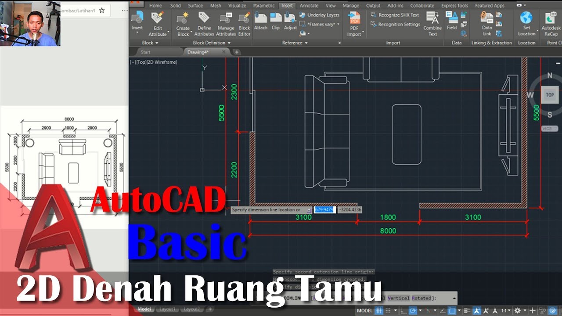This screenshot has width=562, height=316.
Task: Open the Express Tools tab
Action: [x=454, y=6]
